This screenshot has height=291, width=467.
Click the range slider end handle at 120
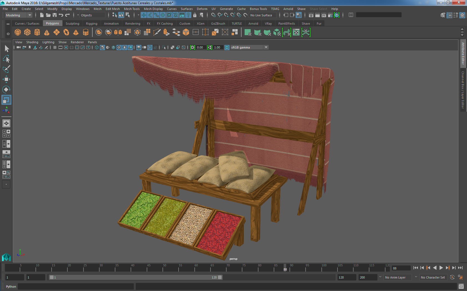pos(220,277)
